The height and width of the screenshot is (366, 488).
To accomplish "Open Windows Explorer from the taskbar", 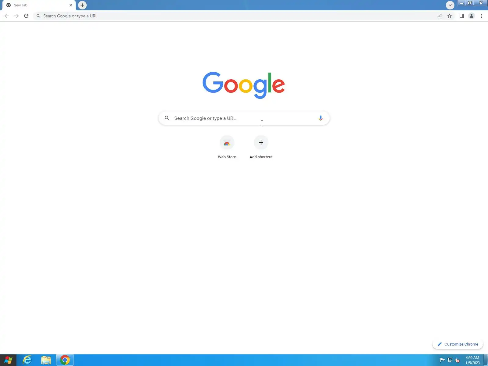I will (x=46, y=360).
